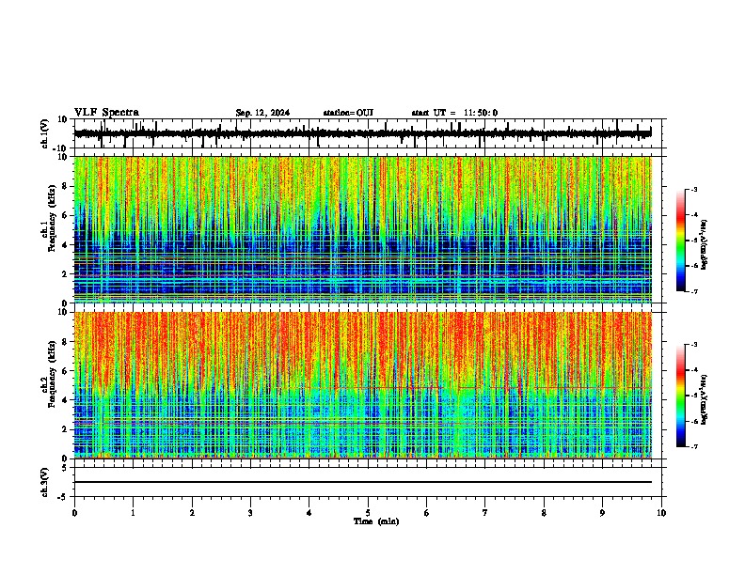This screenshot has height=575, width=745.
Task: Click the "8" kHz tick on ch.1 frequency axis
Action: coord(65,186)
